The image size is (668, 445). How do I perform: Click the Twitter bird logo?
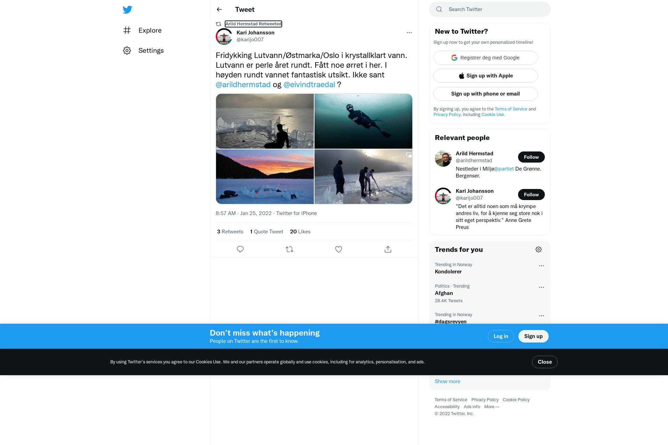[127, 10]
